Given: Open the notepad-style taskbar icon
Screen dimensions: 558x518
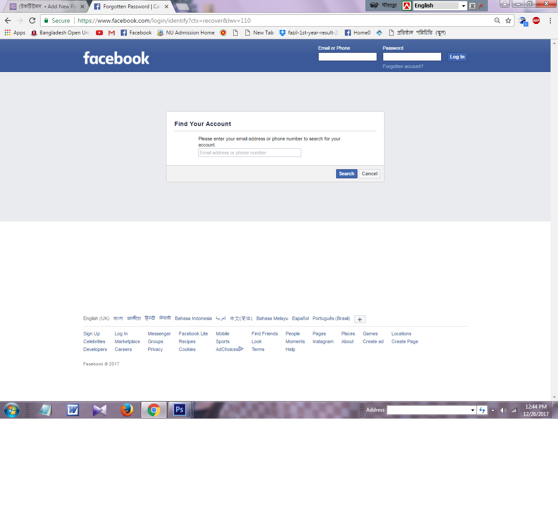Looking at the screenshot, I should point(45,410).
